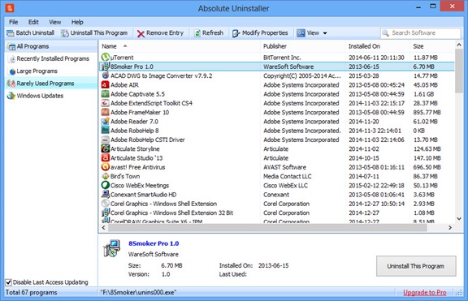Click the Remove Entry red X button
The width and height of the screenshot is (468, 301).
tap(160, 33)
